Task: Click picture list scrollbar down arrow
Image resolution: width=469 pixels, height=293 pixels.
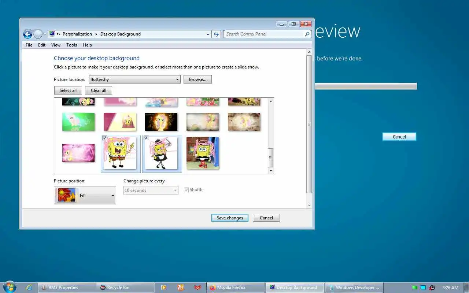Action: [271, 171]
